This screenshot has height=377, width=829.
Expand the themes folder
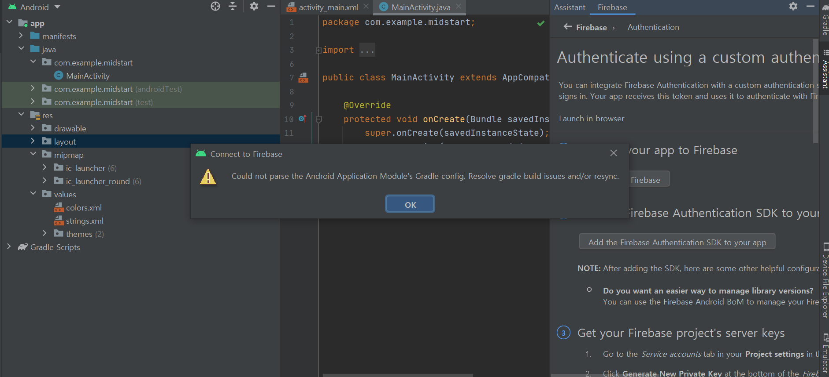pos(44,233)
